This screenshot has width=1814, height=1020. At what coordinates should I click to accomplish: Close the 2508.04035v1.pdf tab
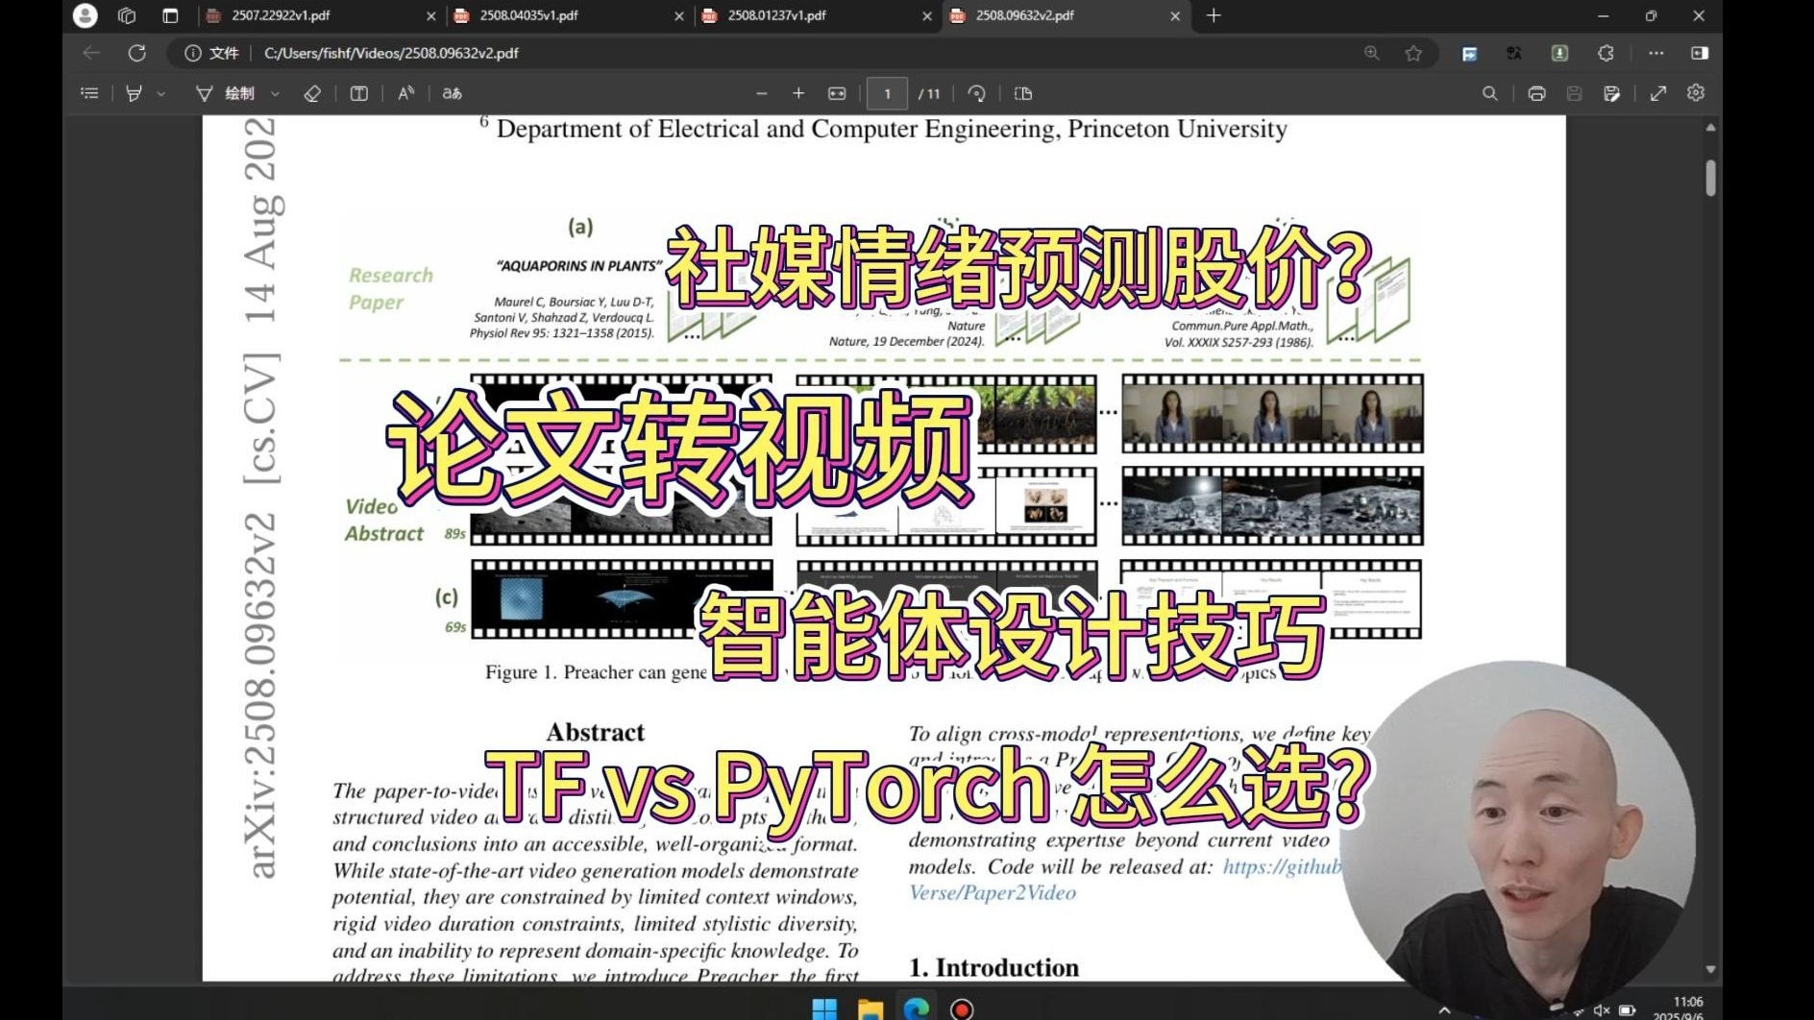(679, 16)
